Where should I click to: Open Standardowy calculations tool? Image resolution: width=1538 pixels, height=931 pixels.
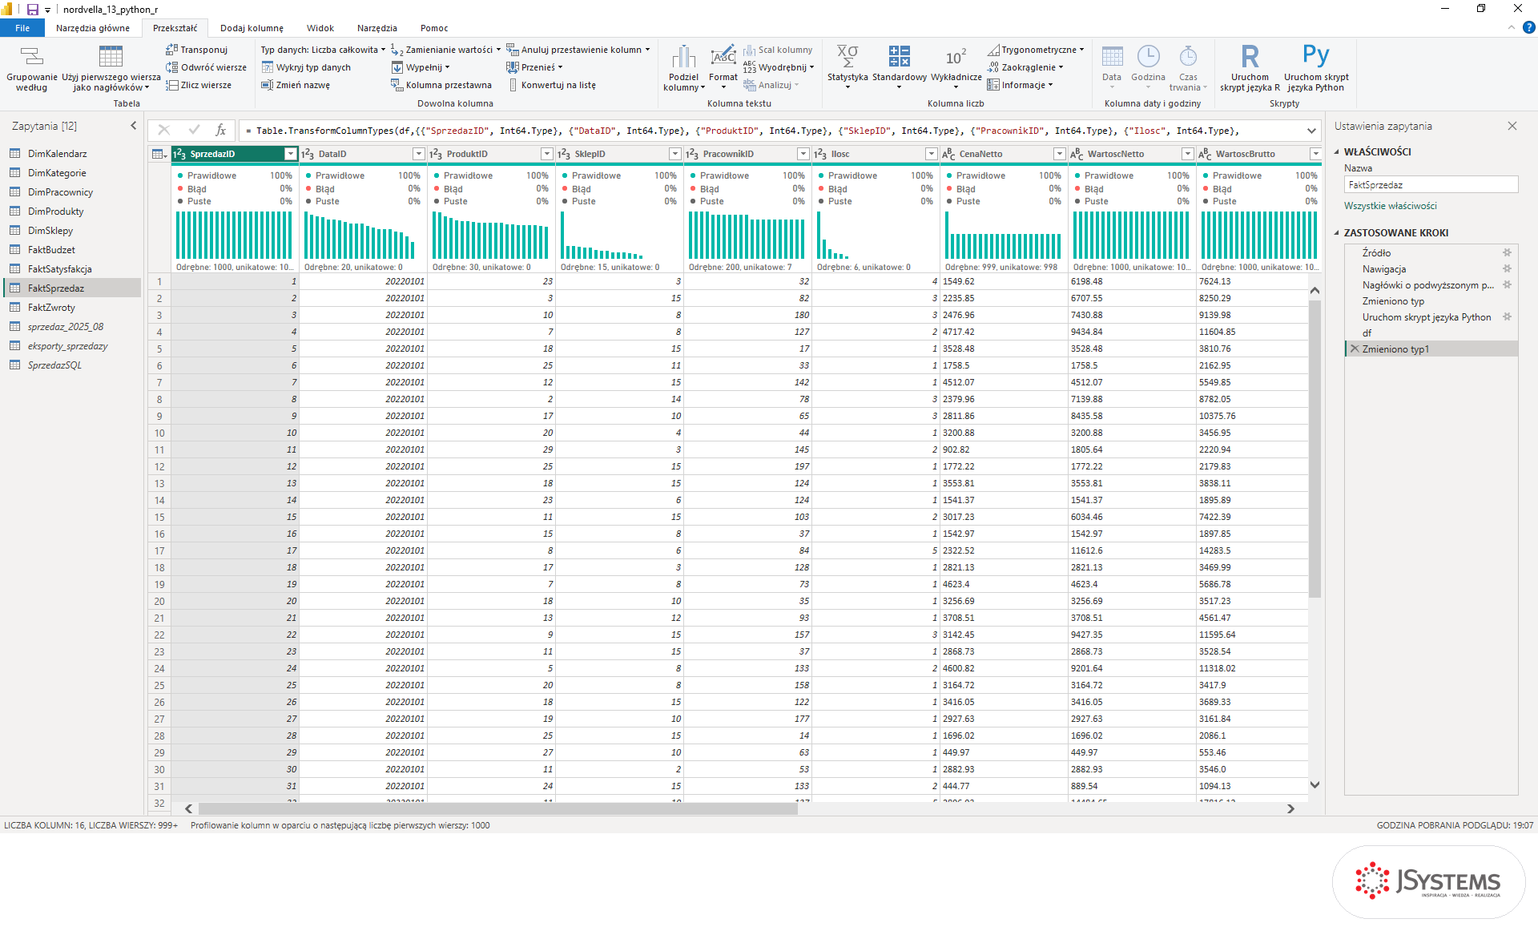coord(899,68)
